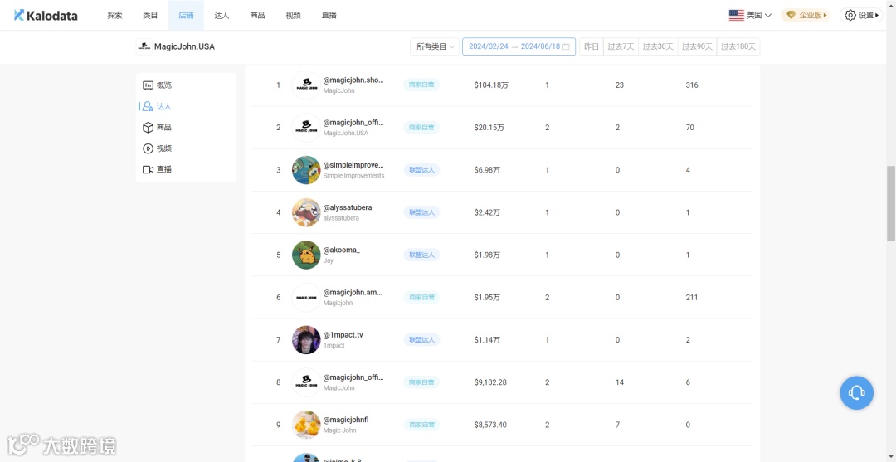The image size is (896, 462).
Task: Click 联盟达人 tag for @alyssatubera
Action: pos(421,212)
